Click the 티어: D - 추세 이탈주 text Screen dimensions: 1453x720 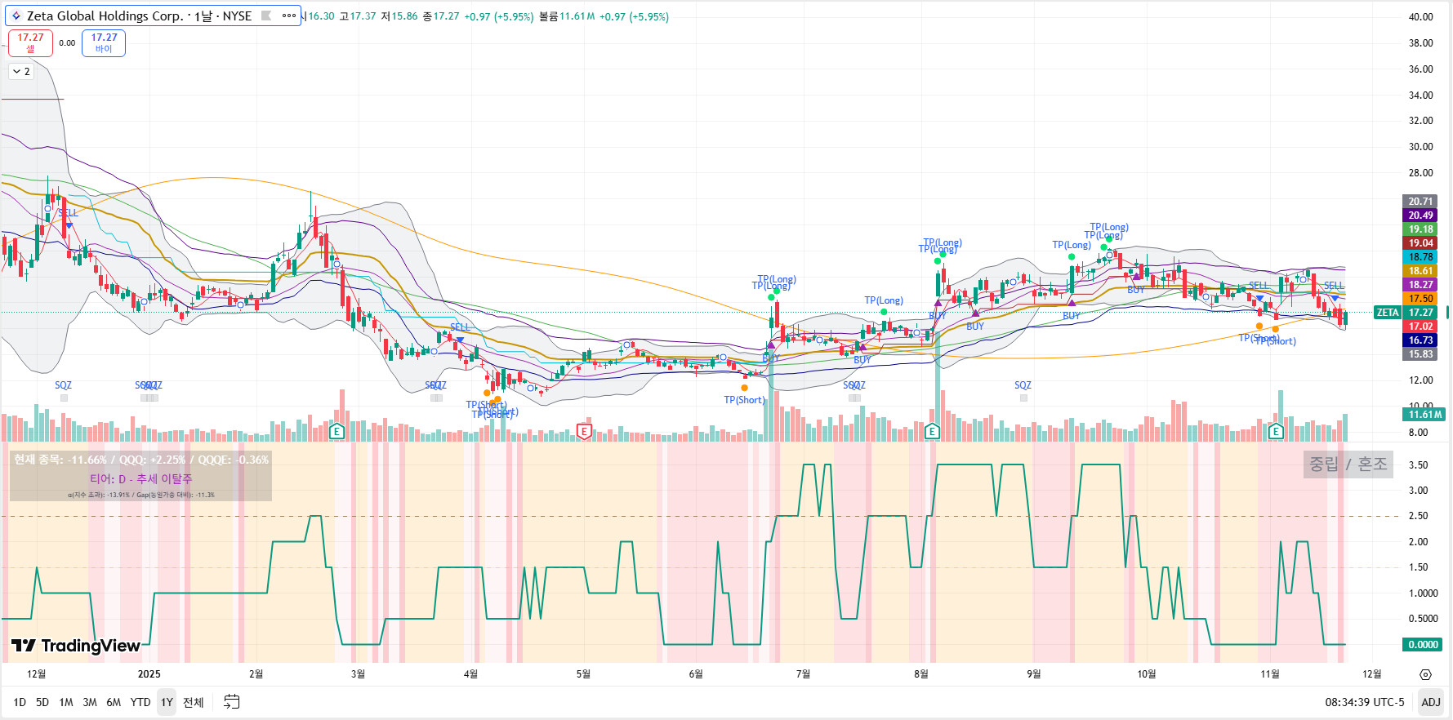click(x=141, y=479)
